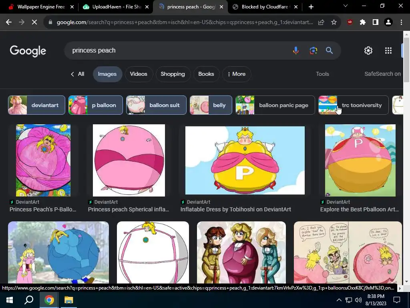The image size is (410, 308).
Task: Search by image with Google Lens icon
Action: (x=313, y=50)
